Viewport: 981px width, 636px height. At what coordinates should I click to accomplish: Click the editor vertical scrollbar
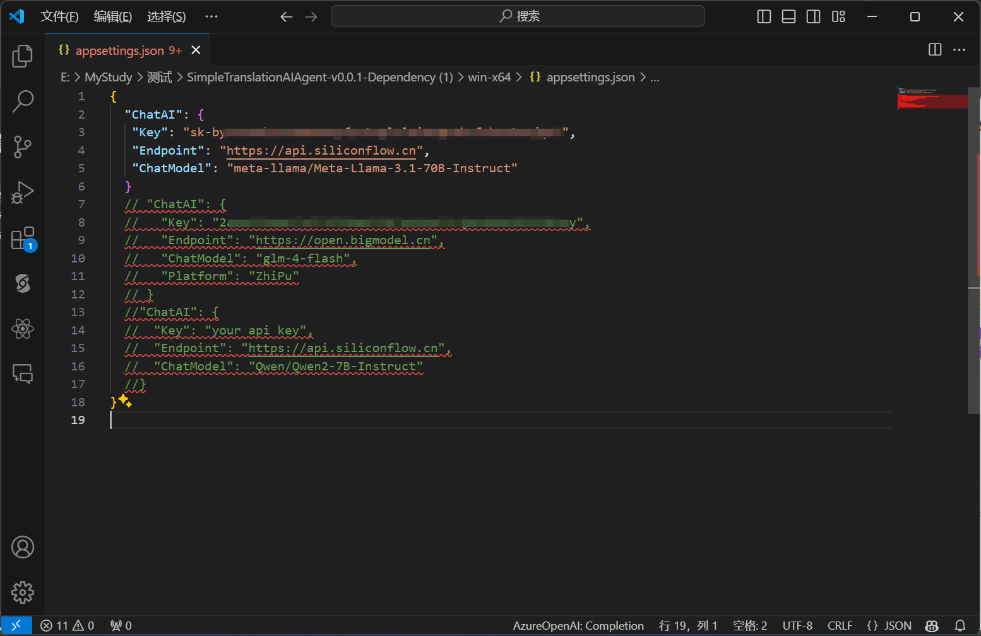(x=974, y=250)
